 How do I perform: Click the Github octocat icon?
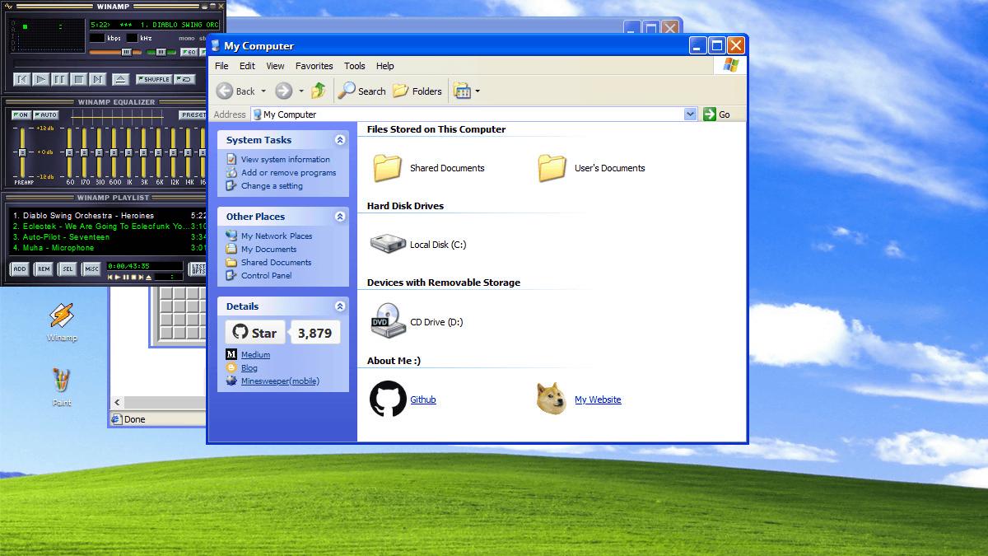tap(388, 399)
